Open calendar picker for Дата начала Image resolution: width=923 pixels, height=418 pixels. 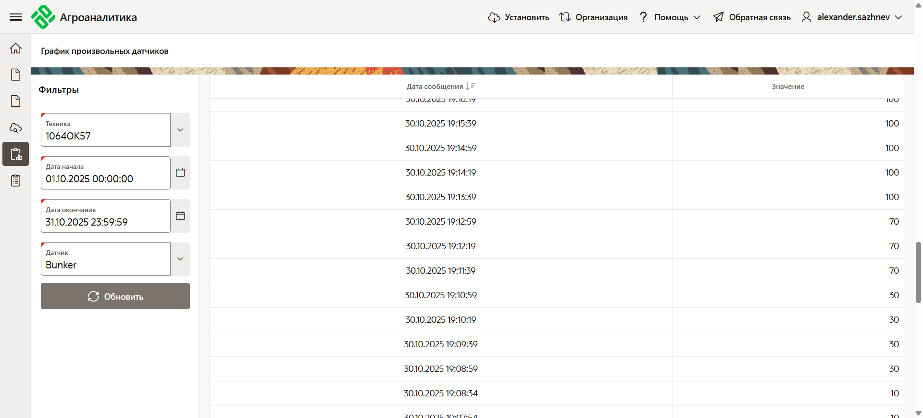coord(180,173)
